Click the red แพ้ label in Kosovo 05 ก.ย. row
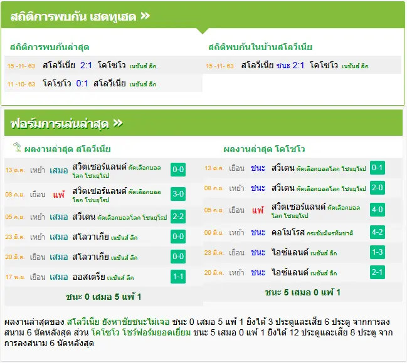This screenshot has height=363, width=407. [258, 210]
